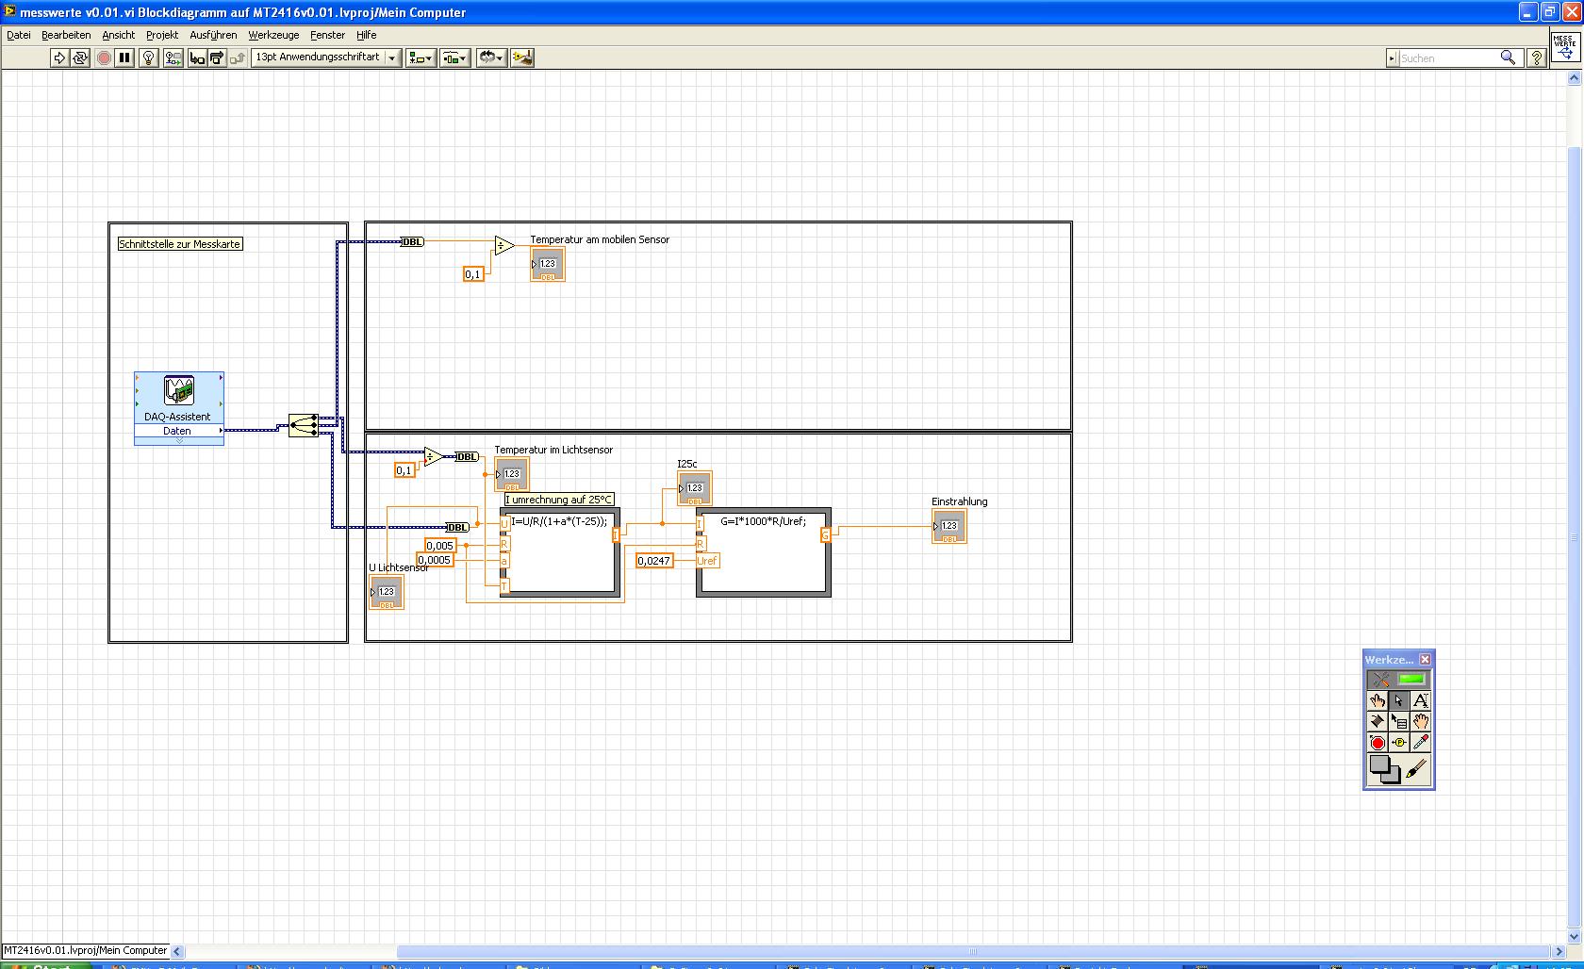Open the Werkzeuge menu
1584x969 pixels.
(x=273, y=35)
